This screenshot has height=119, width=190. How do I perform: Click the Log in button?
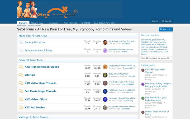coord(155,21)
